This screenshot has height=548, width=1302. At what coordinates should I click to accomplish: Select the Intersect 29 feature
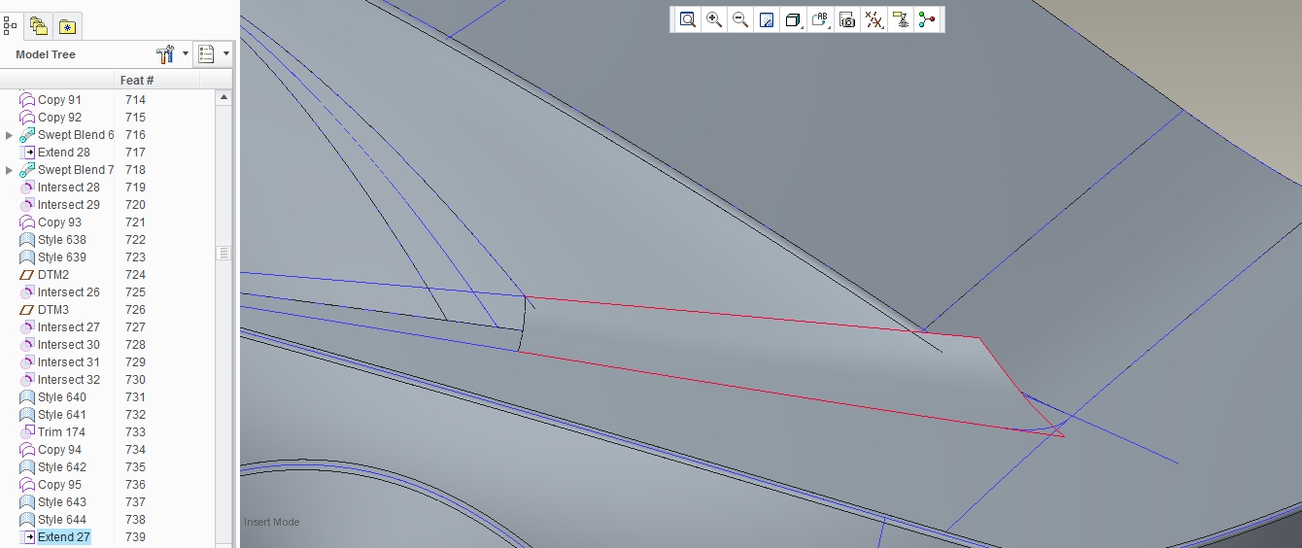(x=68, y=205)
